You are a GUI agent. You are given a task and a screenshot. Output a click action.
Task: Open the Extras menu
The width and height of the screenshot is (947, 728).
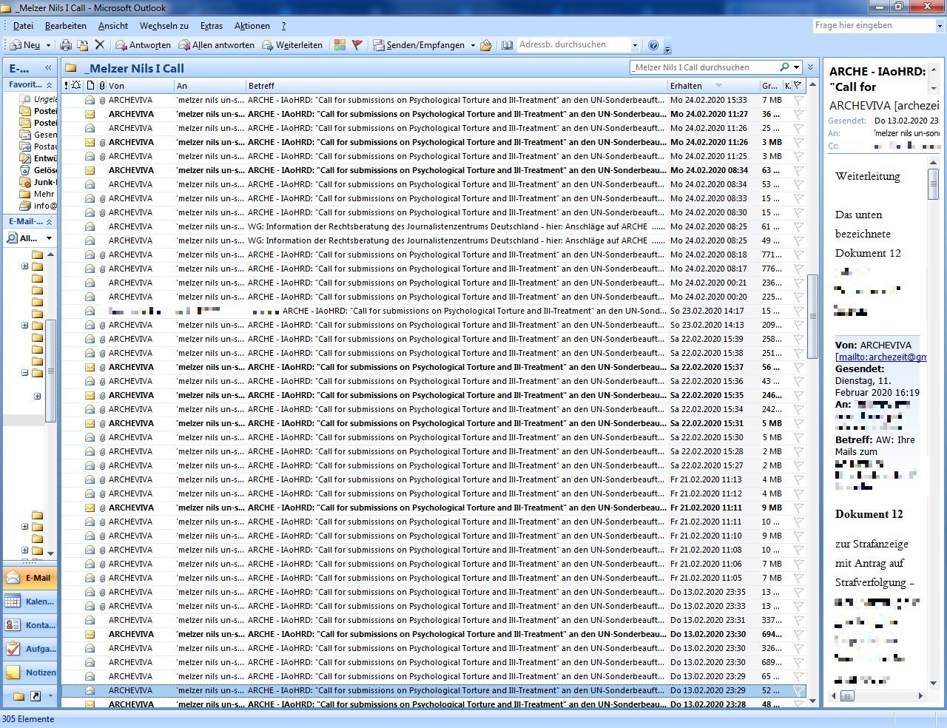[x=212, y=26]
